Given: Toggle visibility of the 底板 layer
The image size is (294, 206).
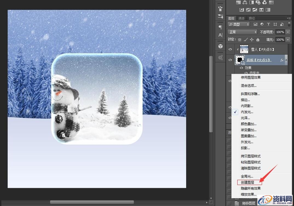Looking at the screenshot, I should pos(230,60).
